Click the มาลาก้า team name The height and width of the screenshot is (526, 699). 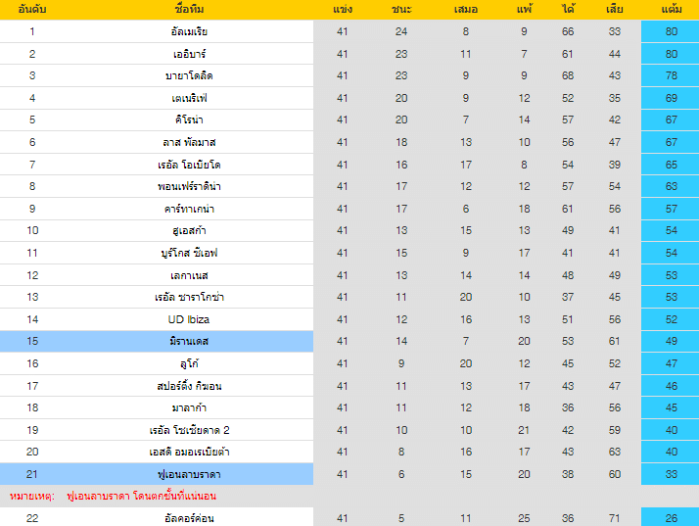click(x=188, y=407)
